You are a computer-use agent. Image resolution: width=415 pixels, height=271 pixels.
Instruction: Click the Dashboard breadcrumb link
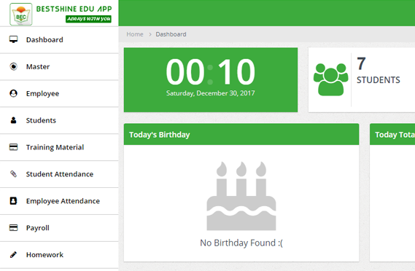(171, 34)
